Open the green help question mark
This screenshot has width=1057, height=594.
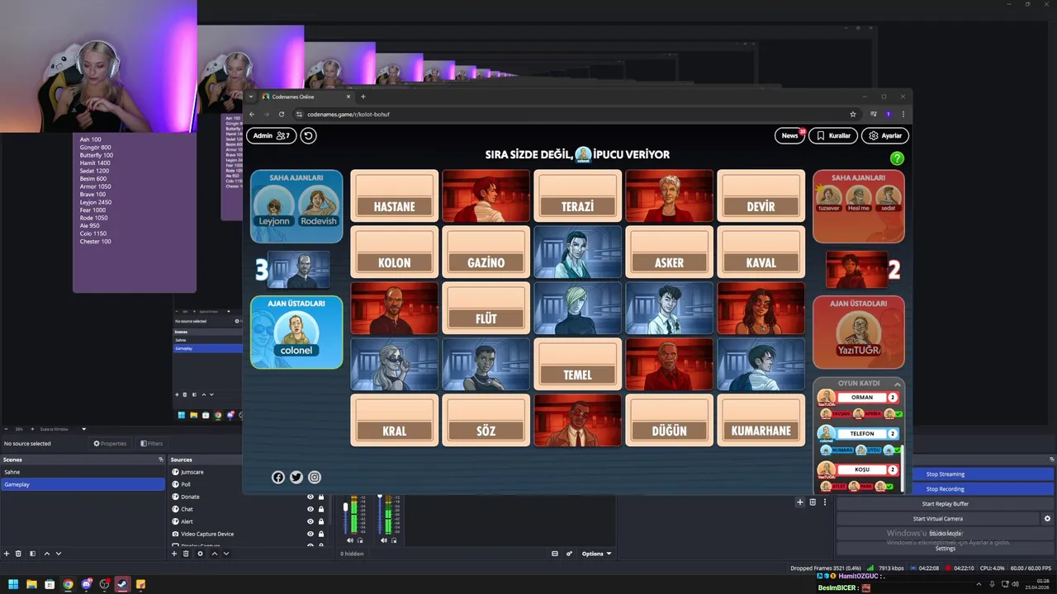[x=897, y=158]
